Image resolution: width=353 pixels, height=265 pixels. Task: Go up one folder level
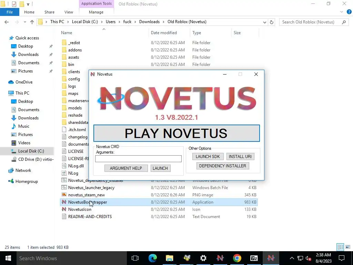32,22
